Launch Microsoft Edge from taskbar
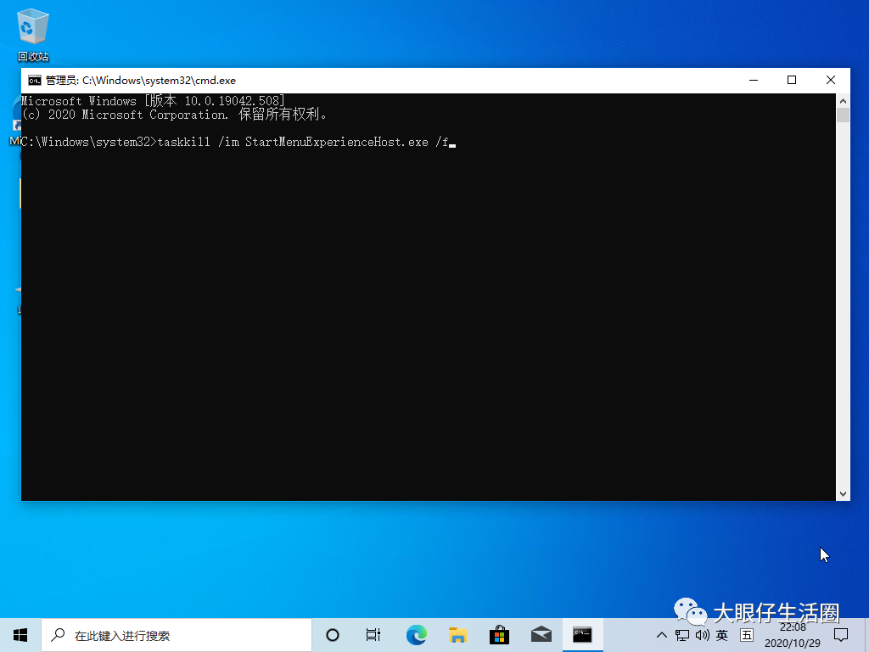 click(416, 635)
